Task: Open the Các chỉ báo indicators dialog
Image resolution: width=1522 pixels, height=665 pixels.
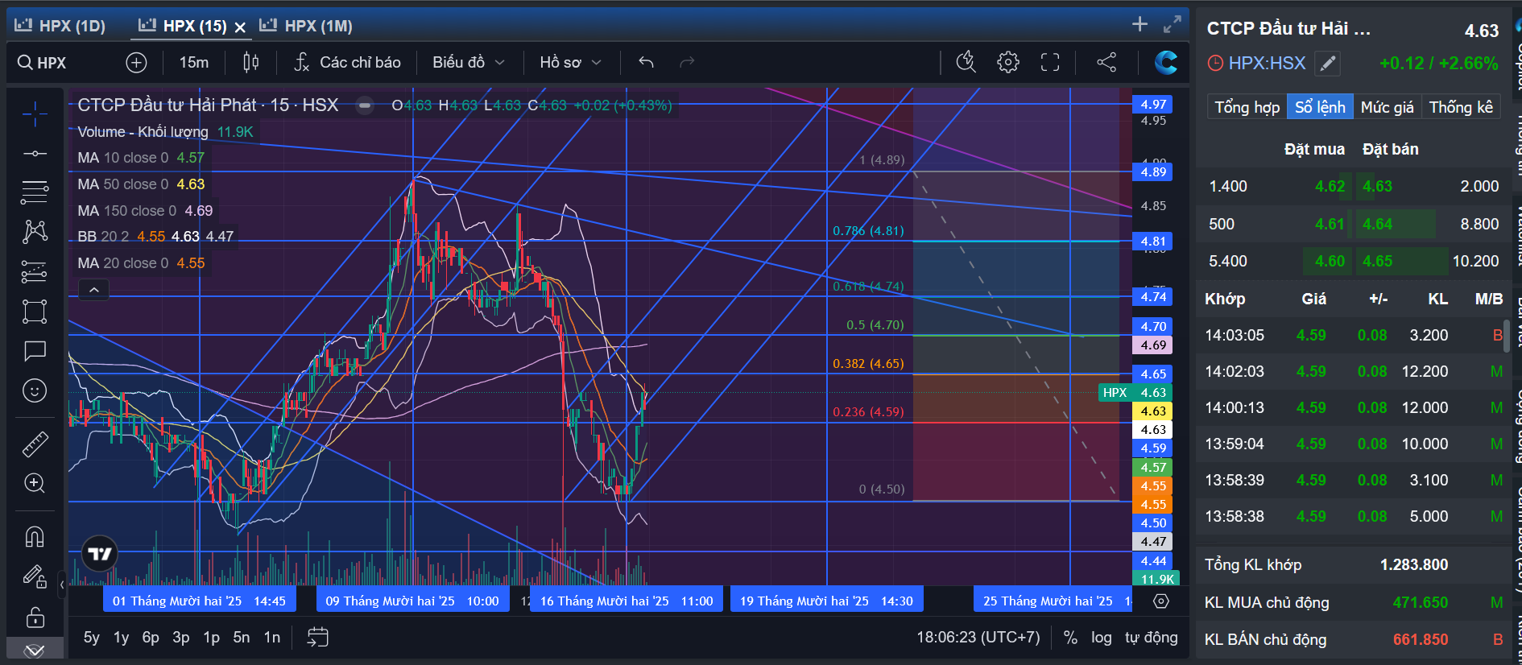Action: click(x=348, y=63)
